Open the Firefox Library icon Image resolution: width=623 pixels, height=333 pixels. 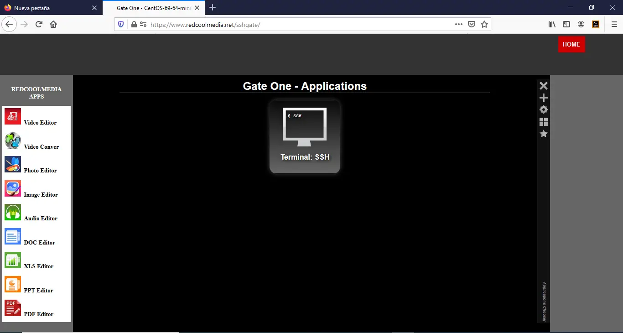pos(552,24)
